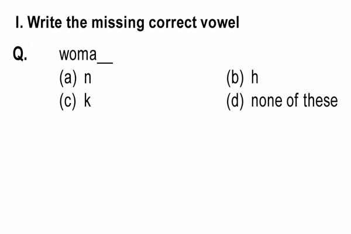Click the word correct in heading
This screenshot has height=234, width=351.
click(173, 23)
